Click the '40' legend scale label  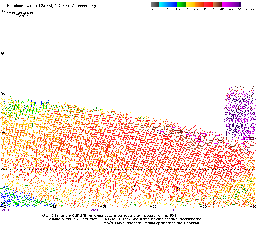pyautogui.click(x=222, y=9)
